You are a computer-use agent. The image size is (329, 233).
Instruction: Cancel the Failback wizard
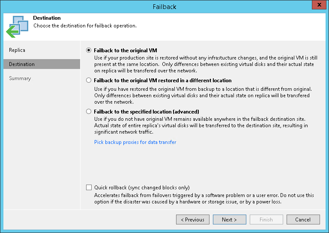pyautogui.click(x=303, y=220)
